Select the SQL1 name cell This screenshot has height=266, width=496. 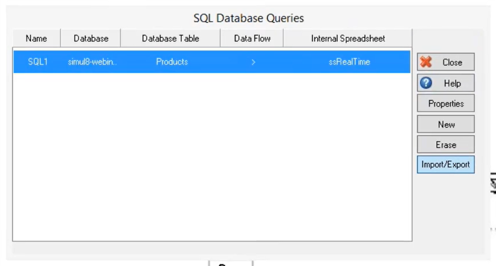(x=37, y=62)
